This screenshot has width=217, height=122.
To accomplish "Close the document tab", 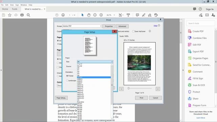I will point(44,9).
